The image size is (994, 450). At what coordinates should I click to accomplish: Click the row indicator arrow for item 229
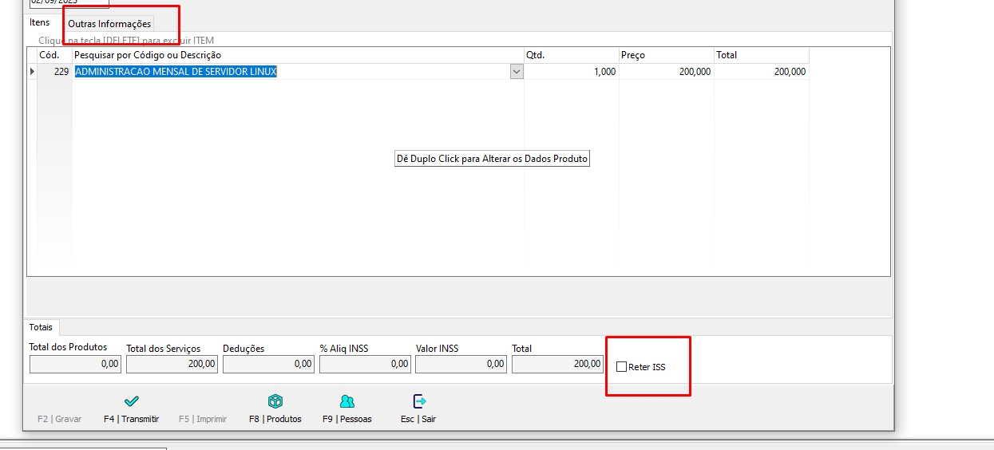(32, 72)
